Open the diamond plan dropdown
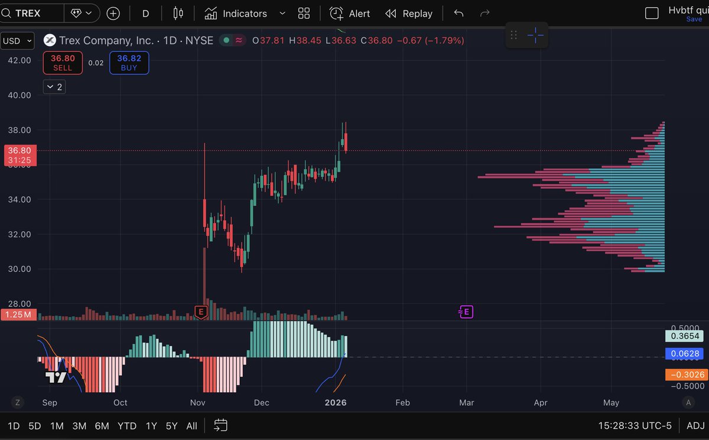 click(82, 13)
